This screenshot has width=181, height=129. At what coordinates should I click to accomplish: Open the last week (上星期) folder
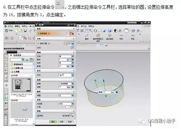click(15, 72)
